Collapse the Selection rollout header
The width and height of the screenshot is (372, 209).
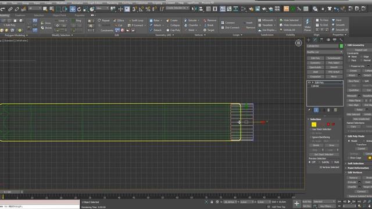(315, 119)
